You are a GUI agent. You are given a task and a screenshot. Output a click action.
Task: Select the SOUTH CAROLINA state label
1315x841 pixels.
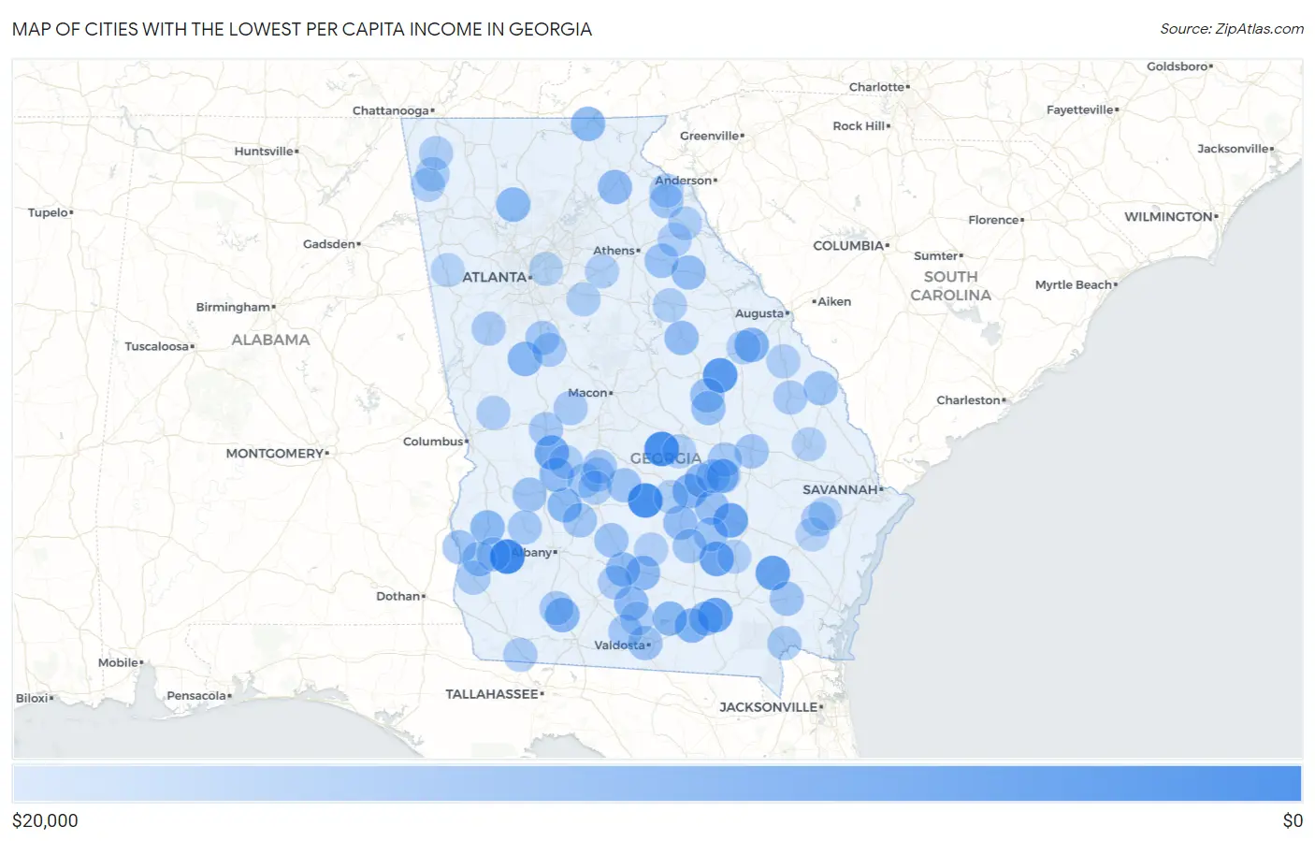pyautogui.click(x=950, y=285)
